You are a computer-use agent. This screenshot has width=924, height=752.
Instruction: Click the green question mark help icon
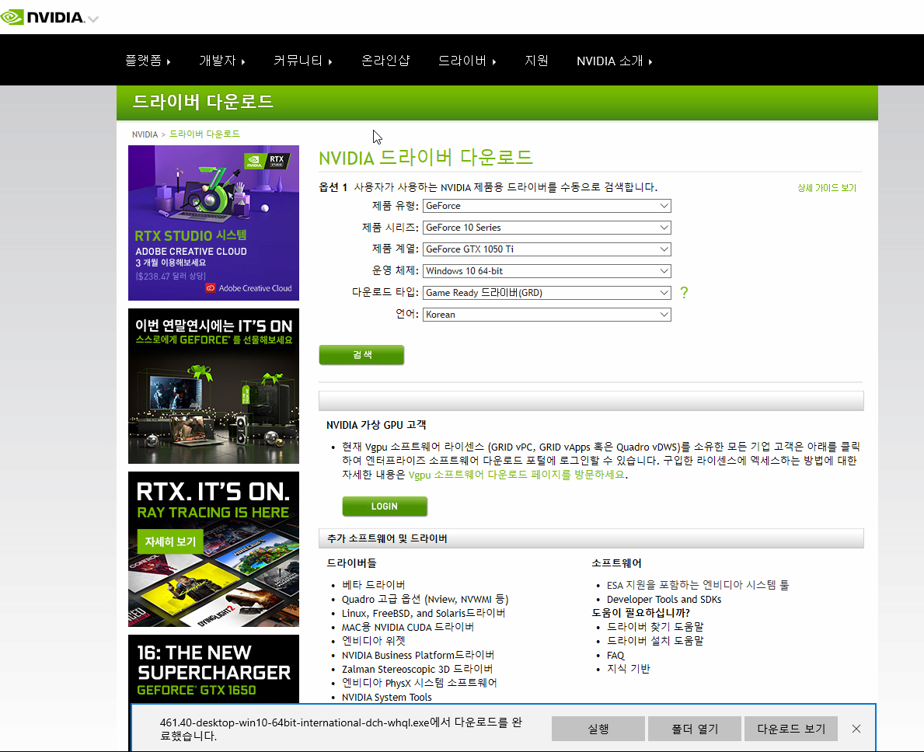coord(684,293)
